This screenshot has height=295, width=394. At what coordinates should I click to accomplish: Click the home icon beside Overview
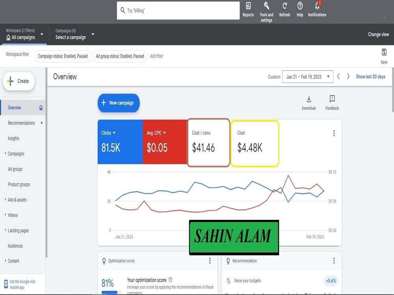[x=41, y=108]
